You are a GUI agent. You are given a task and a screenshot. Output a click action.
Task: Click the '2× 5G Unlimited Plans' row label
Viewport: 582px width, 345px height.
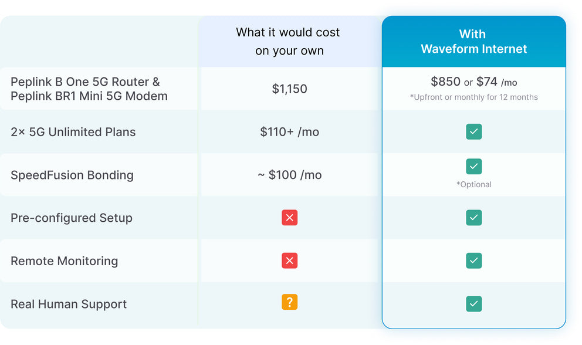click(x=73, y=132)
